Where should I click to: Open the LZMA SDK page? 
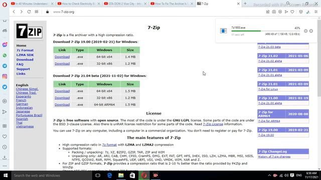pos(25,55)
